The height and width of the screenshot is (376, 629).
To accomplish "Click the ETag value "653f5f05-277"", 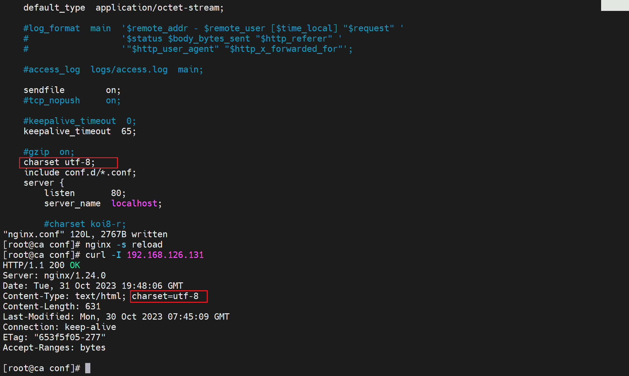I will tap(70, 337).
